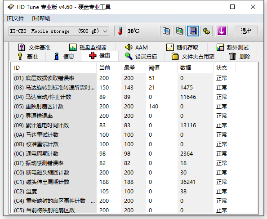
Task: Switch to the AAM tab
Action: 136,47
